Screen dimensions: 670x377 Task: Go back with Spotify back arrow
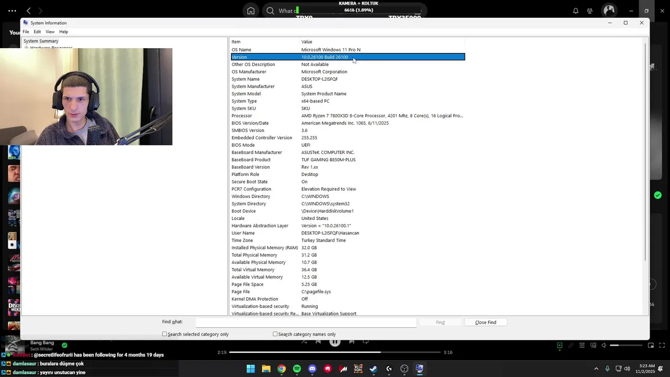pyautogui.click(x=29, y=10)
